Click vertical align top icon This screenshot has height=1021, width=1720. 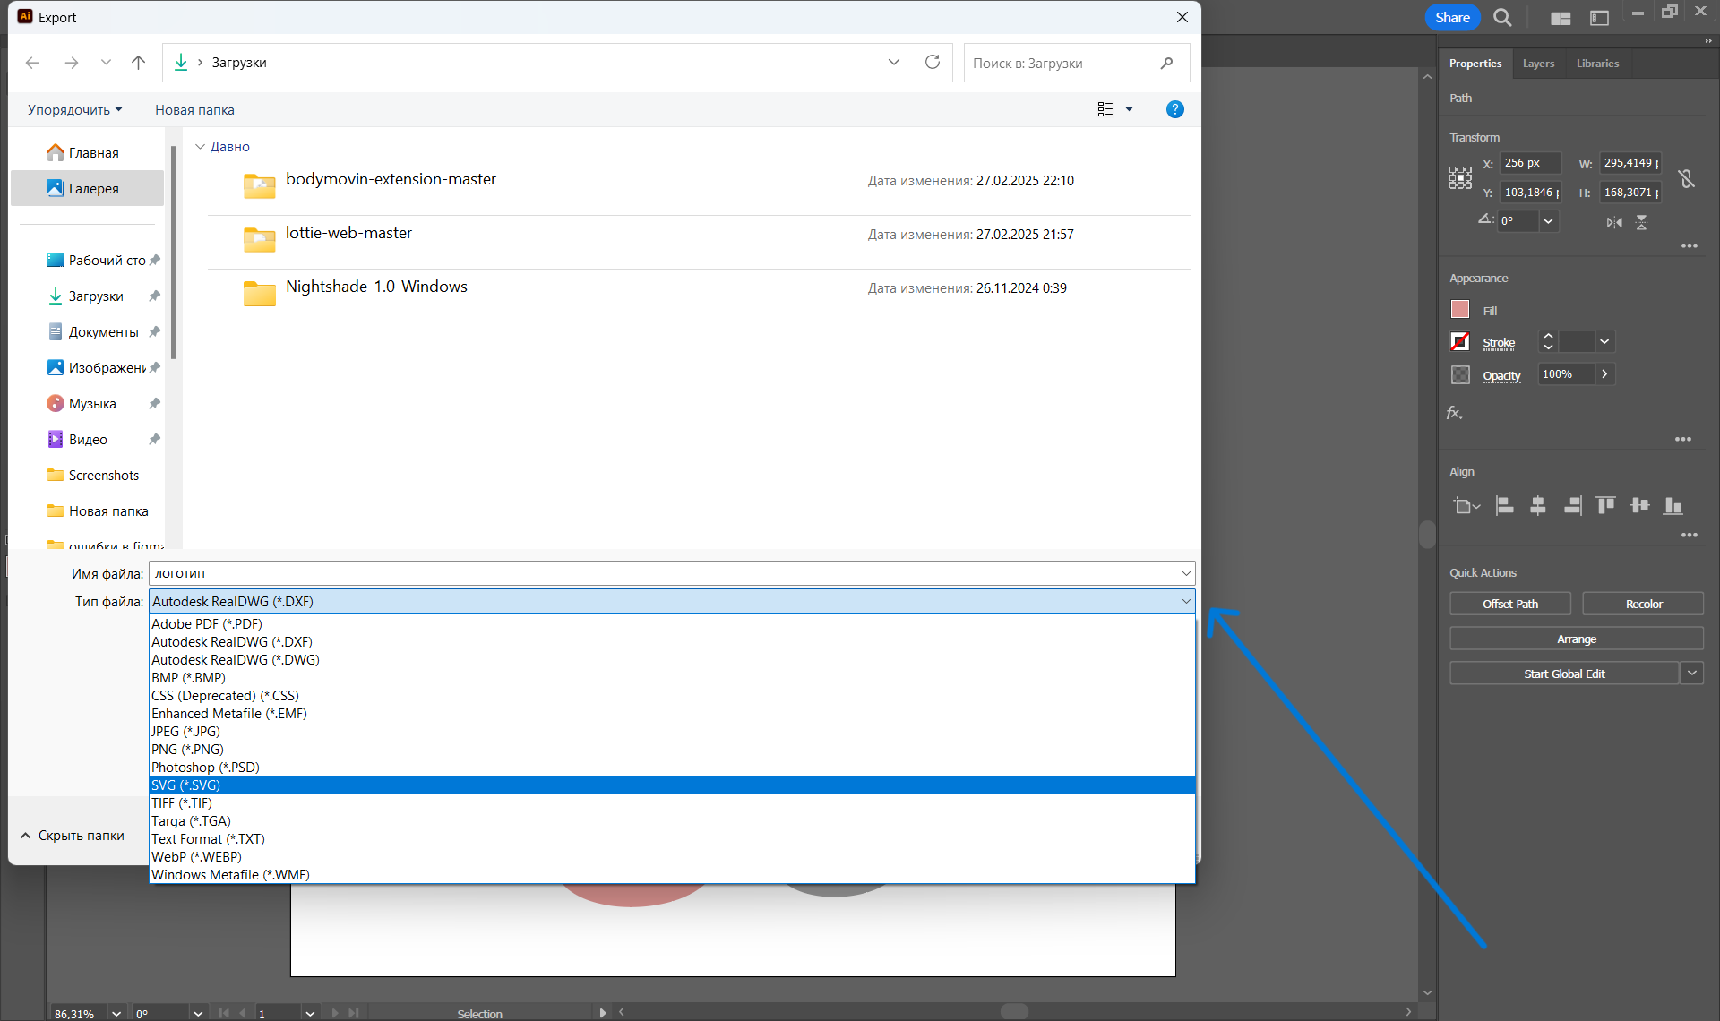(x=1606, y=506)
